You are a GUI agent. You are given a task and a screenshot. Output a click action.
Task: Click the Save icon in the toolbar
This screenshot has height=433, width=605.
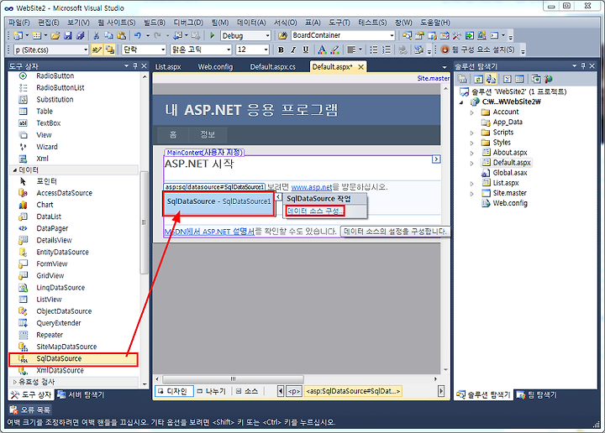68,36
